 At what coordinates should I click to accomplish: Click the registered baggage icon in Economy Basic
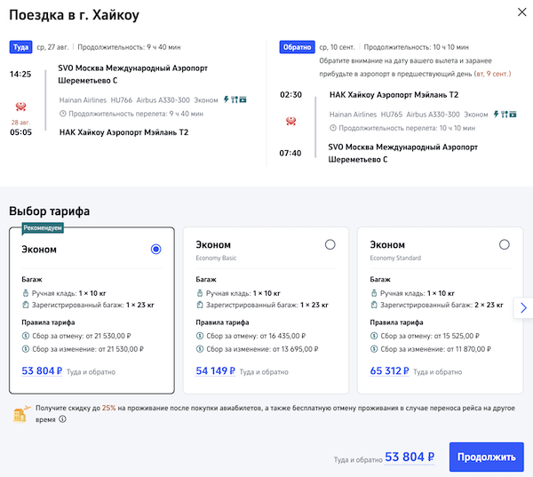[200, 306]
